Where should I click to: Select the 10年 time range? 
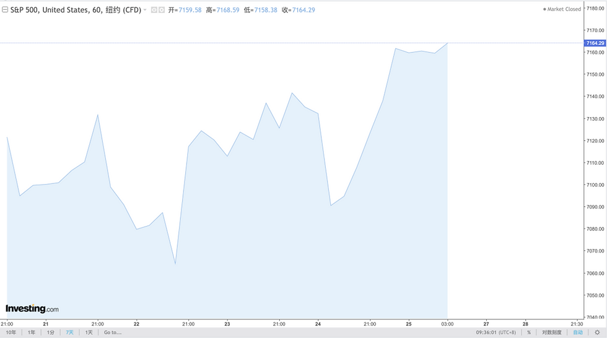pos(11,332)
